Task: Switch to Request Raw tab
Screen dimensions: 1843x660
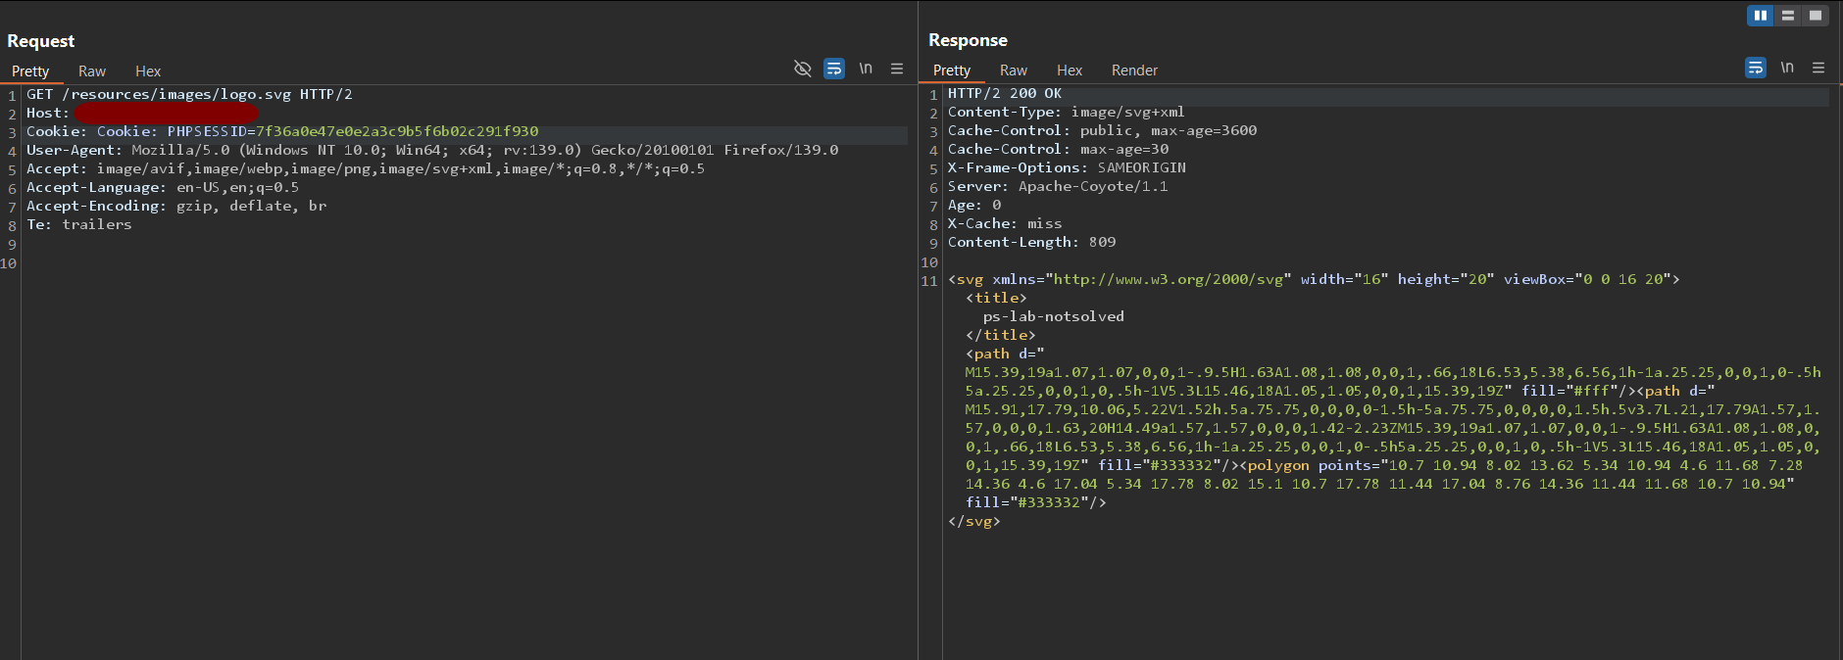Action: coord(92,71)
